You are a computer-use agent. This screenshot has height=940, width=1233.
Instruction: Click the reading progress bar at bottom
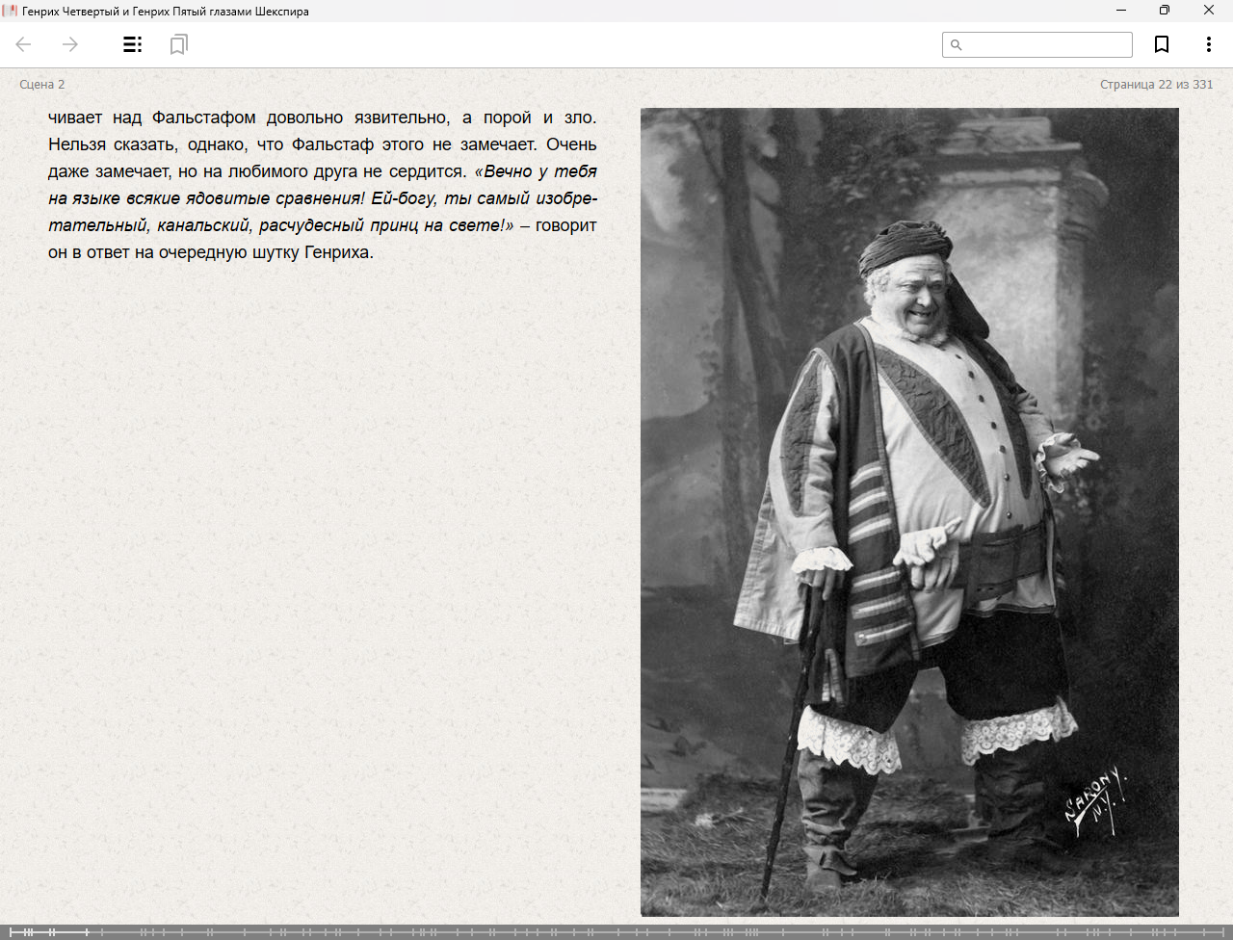[x=616, y=932]
